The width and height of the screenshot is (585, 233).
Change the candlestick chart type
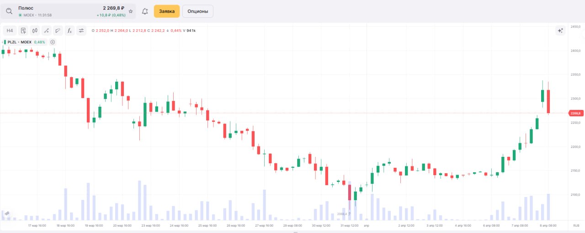(35, 31)
